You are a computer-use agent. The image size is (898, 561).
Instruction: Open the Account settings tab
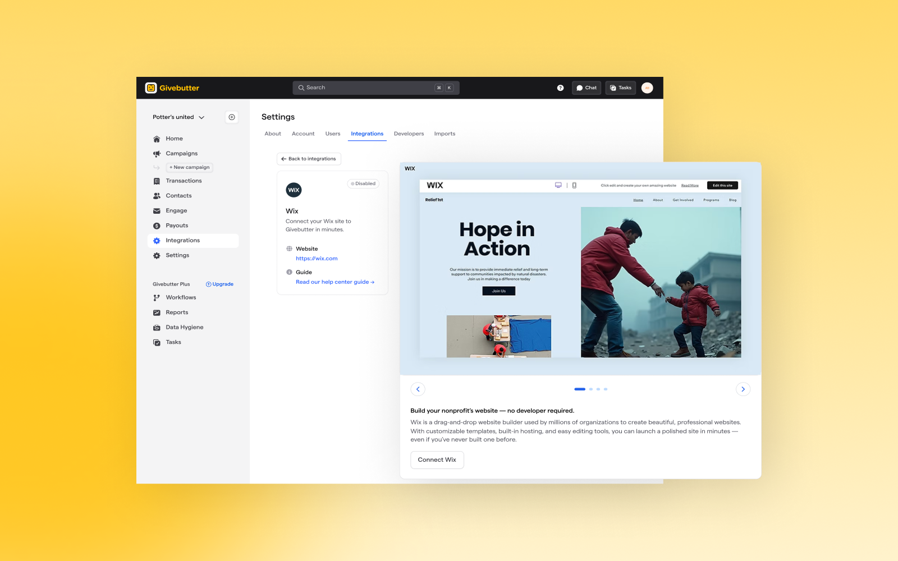click(303, 134)
